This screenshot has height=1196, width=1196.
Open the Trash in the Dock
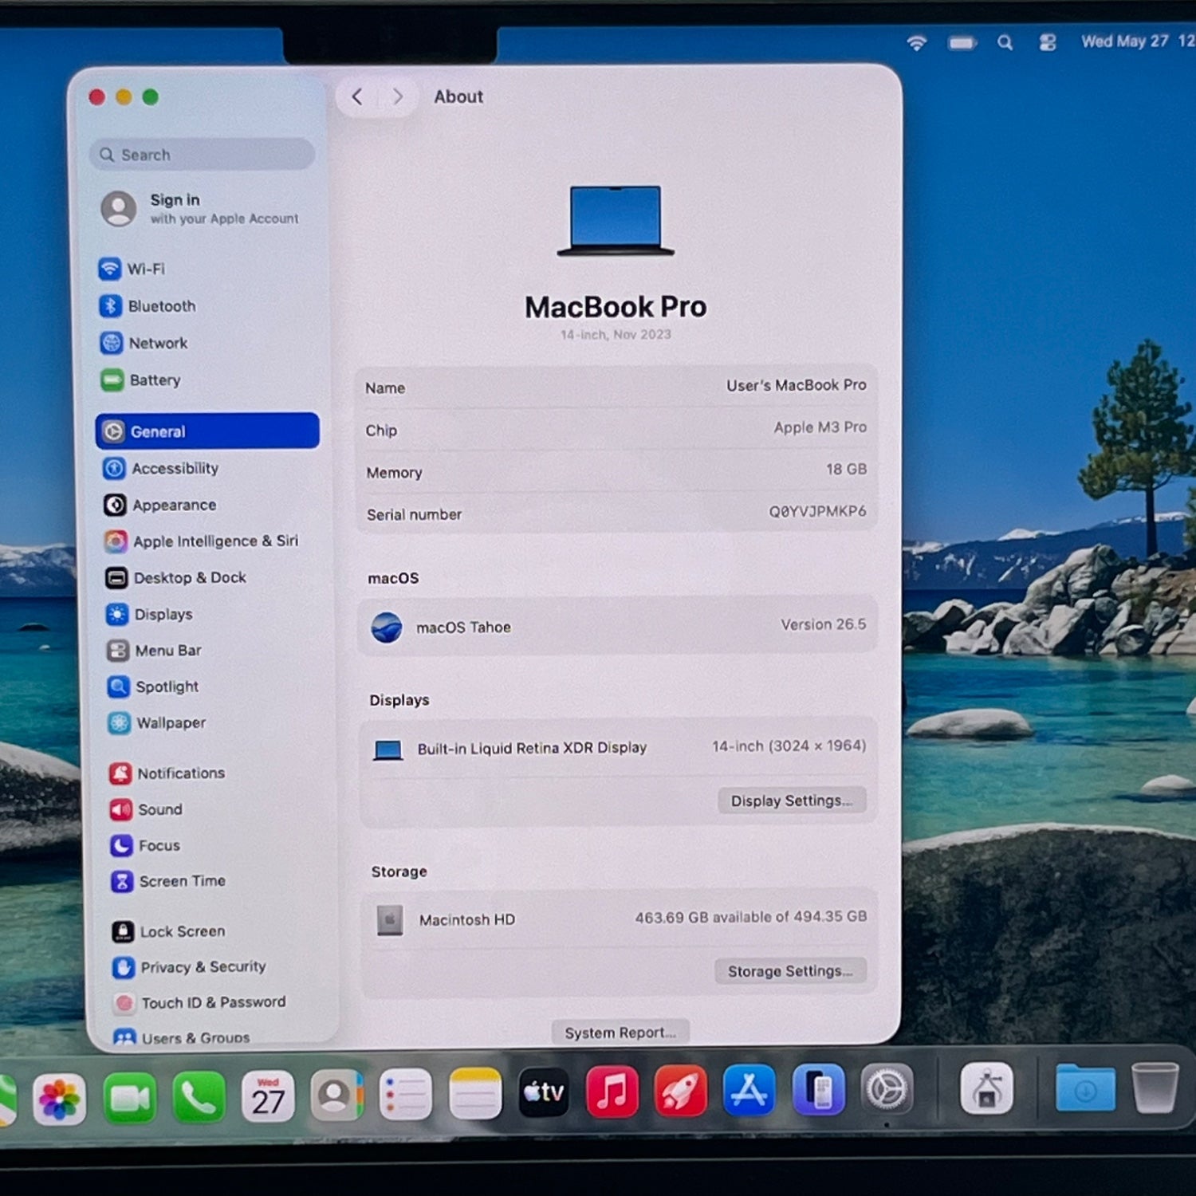(1155, 1087)
